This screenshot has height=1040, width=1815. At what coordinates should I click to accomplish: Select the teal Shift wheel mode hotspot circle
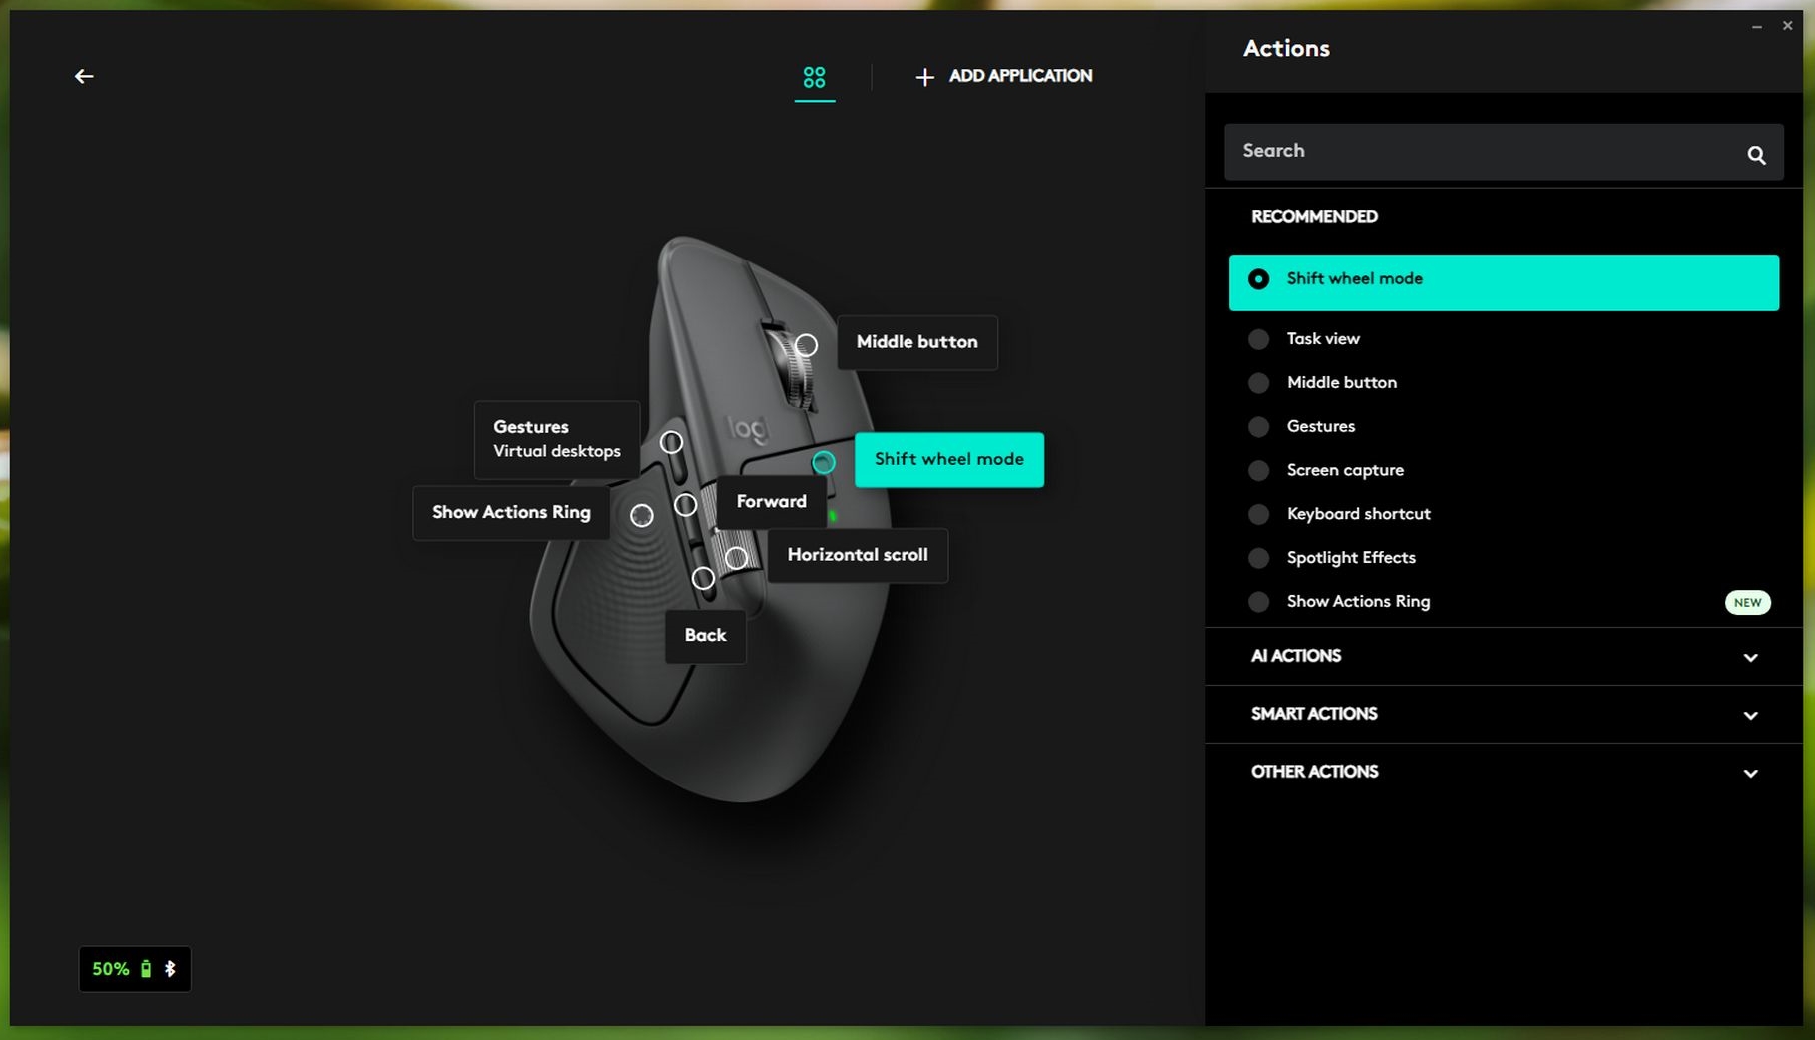tap(823, 462)
